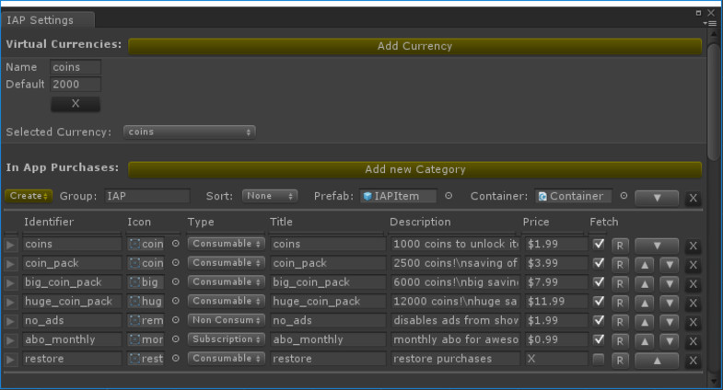
Task: Open object picker for abo_monthly icon
Action: (x=176, y=339)
